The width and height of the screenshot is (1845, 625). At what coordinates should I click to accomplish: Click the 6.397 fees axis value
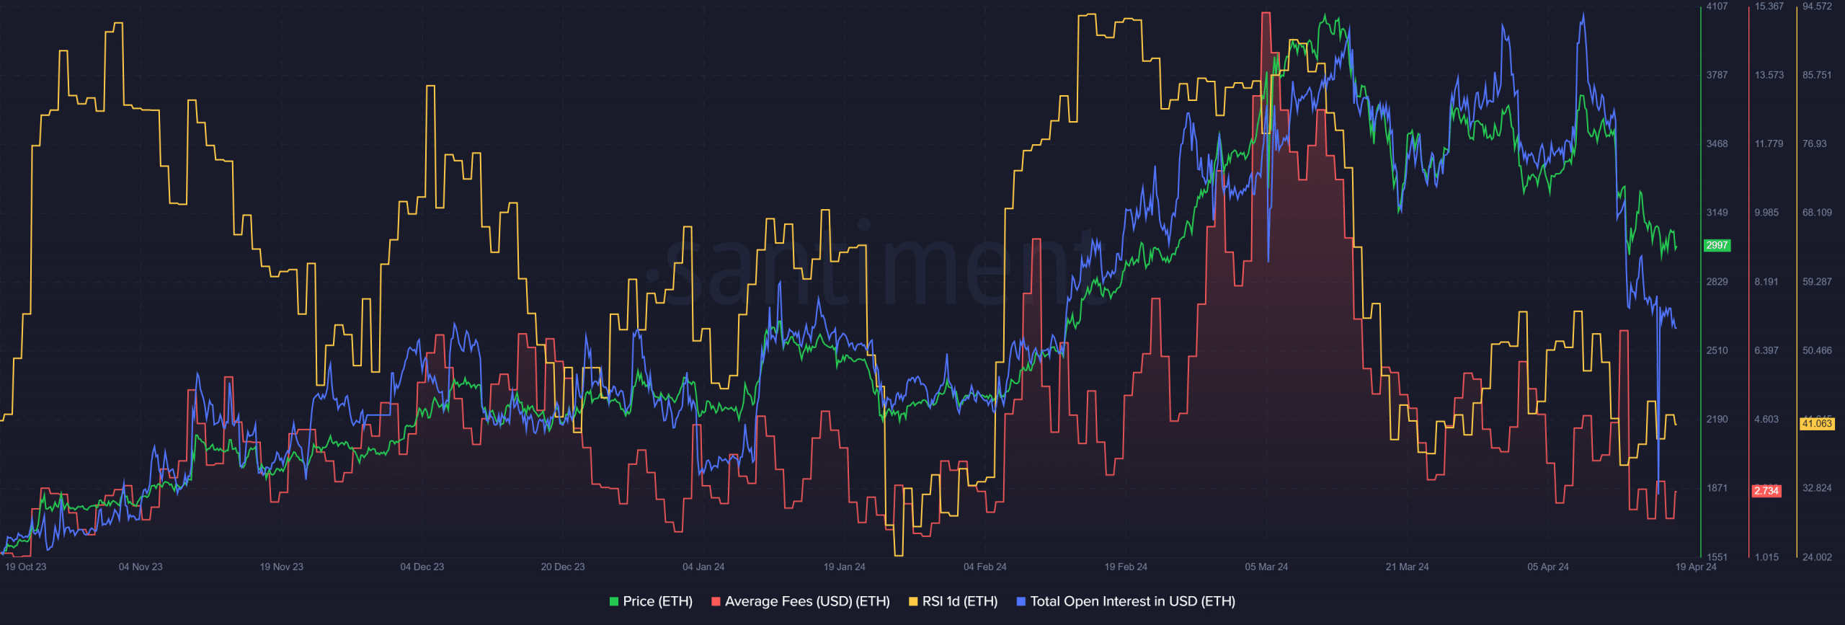1766,350
